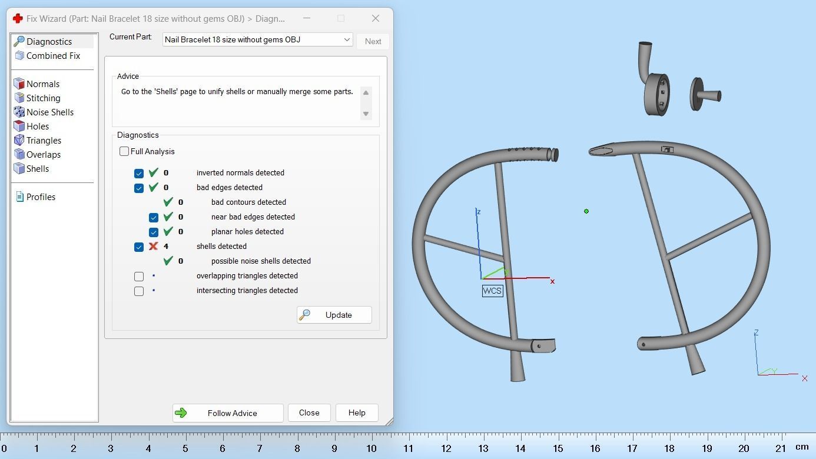Click the Shells icon in sidebar
This screenshot has width=816, height=459.
pyautogui.click(x=19, y=169)
